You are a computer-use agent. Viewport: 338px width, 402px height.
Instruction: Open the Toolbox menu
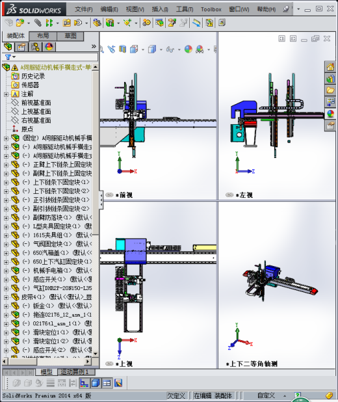click(211, 10)
